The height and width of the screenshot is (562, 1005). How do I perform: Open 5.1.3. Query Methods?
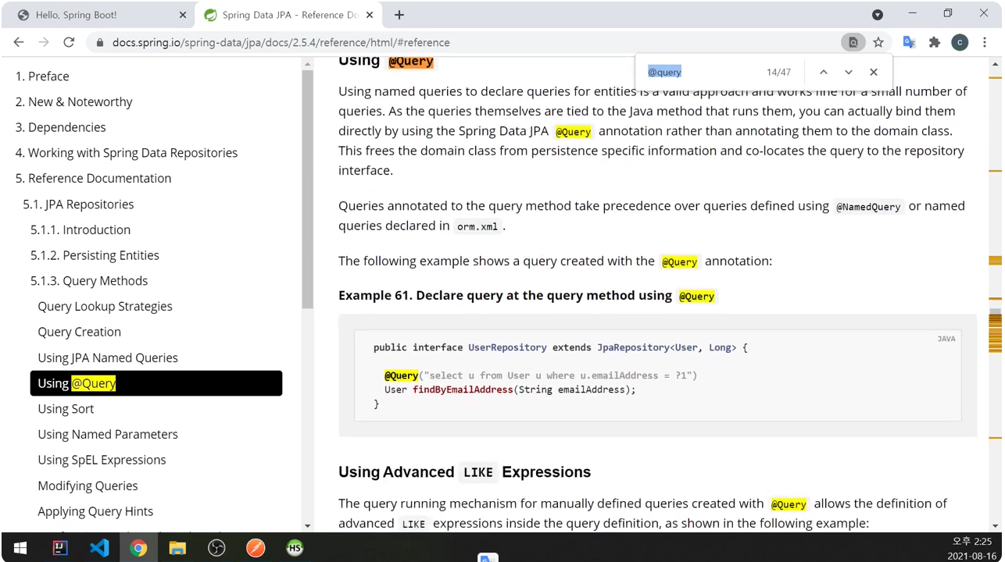(x=89, y=281)
